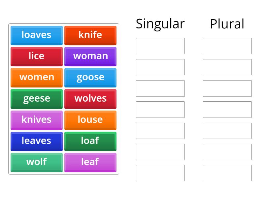Select the 'knives' tile

36,120
